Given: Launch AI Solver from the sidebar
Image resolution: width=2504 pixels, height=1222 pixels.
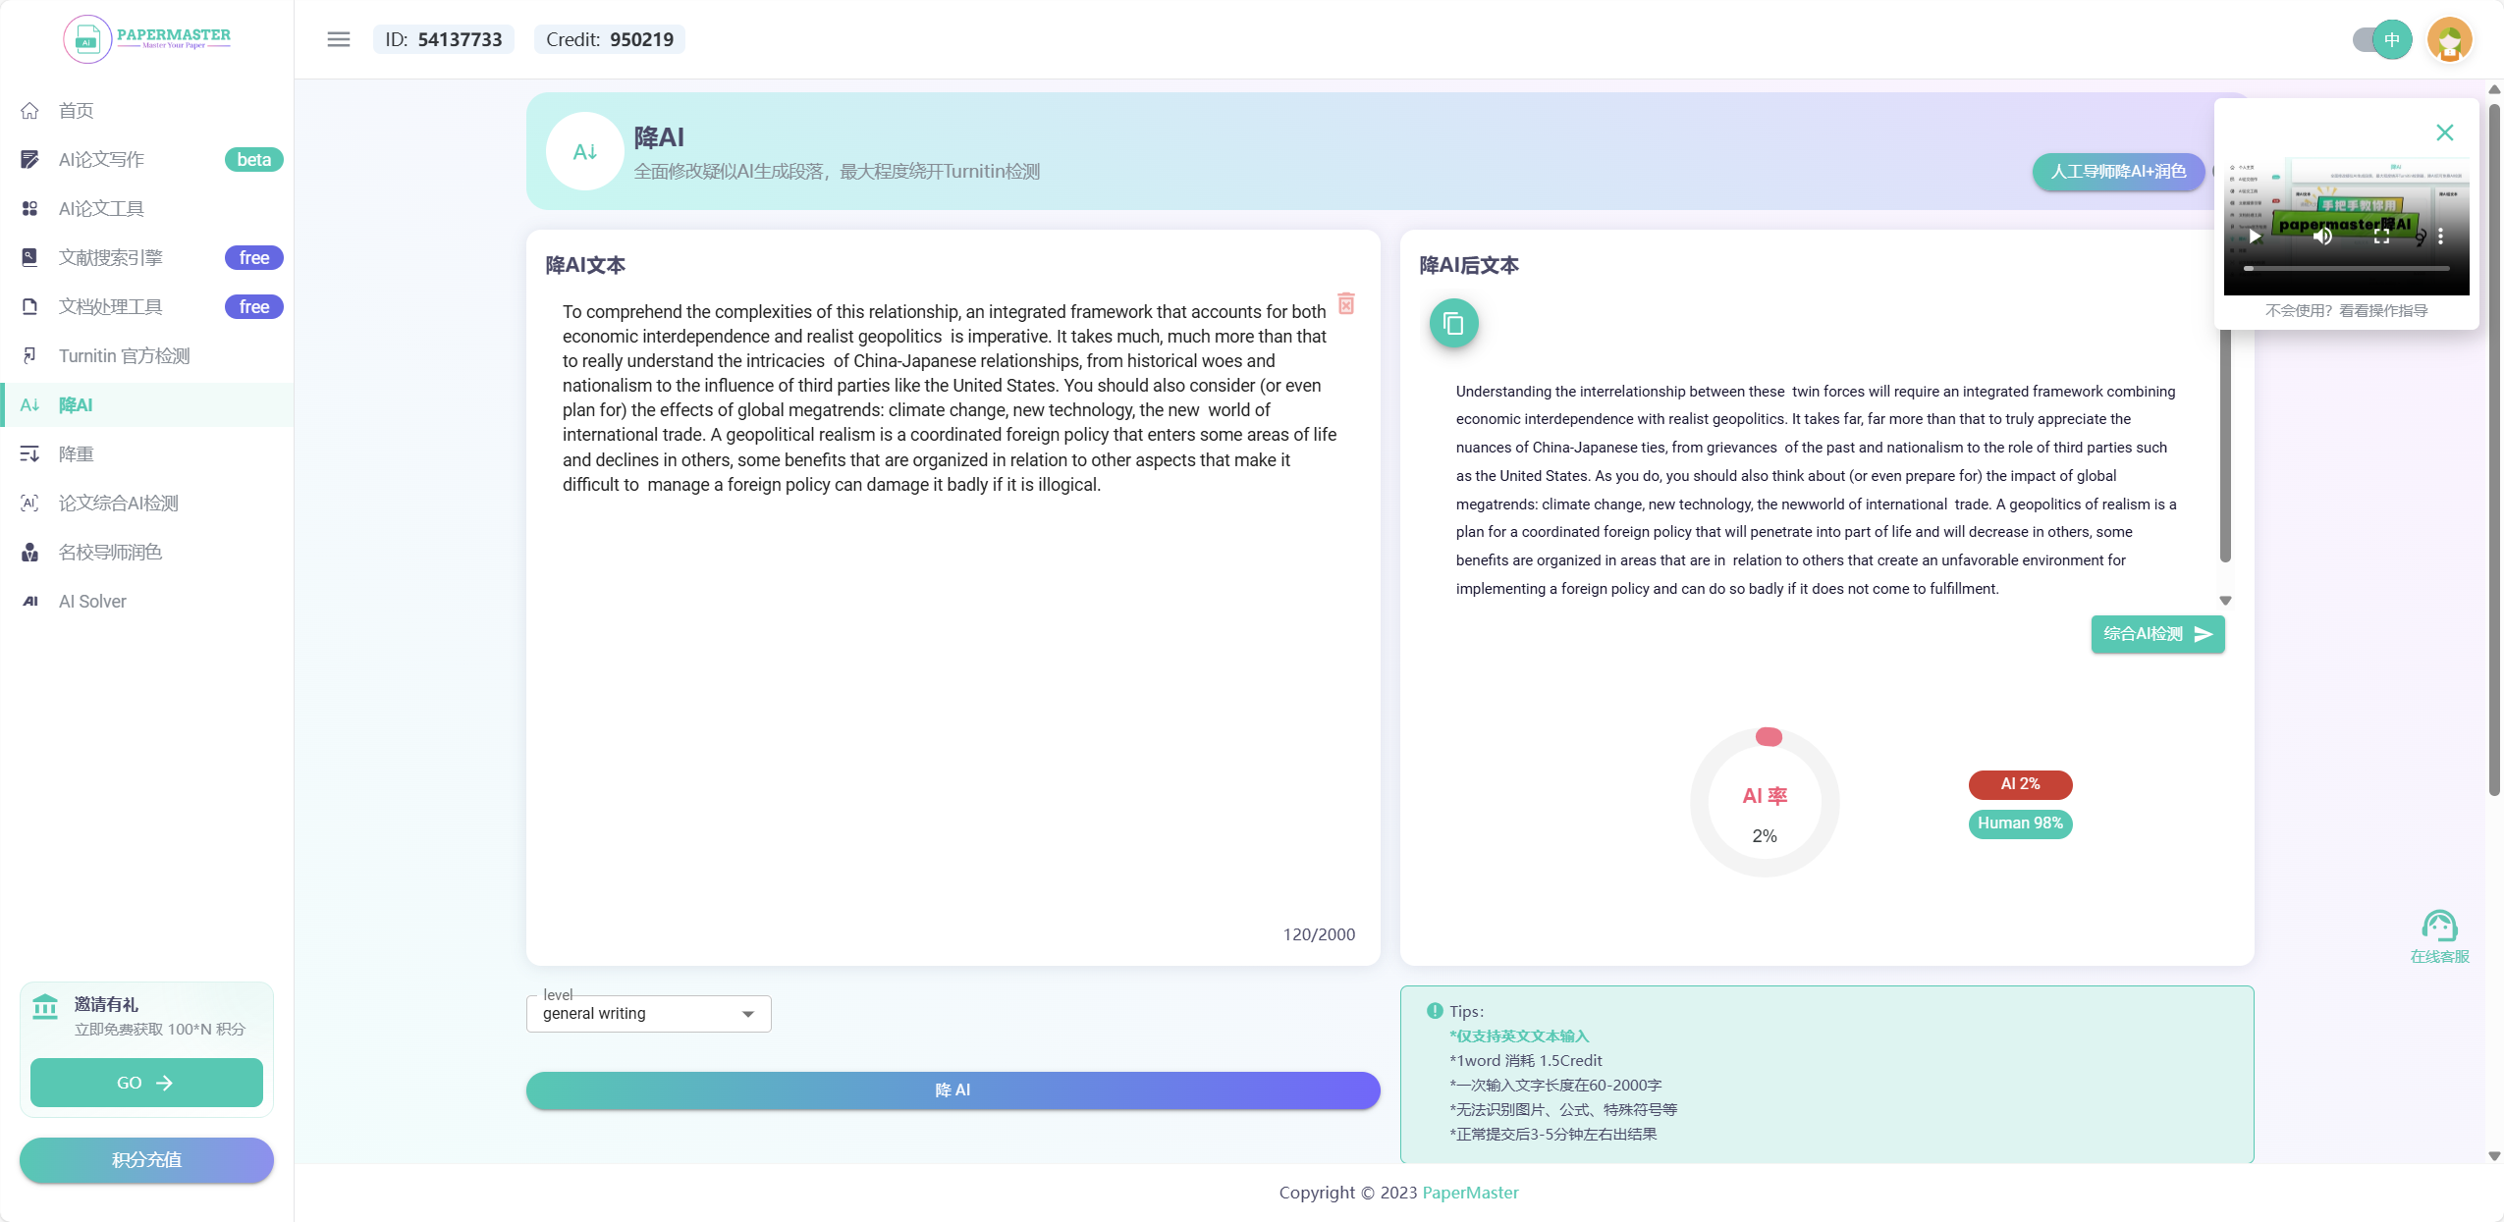Looking at the screenshot, I should click(x=92, y=601).
